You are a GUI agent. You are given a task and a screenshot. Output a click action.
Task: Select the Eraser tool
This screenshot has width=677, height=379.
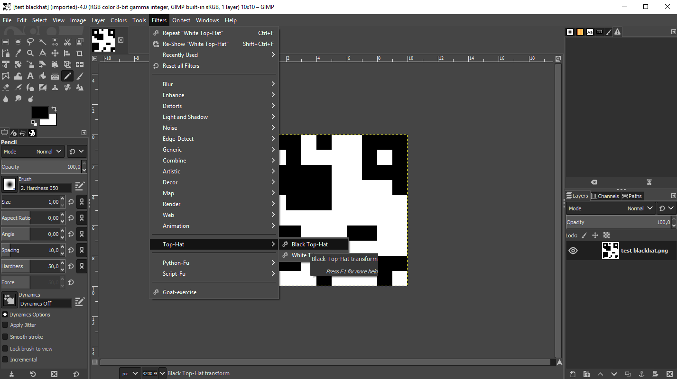6,87
